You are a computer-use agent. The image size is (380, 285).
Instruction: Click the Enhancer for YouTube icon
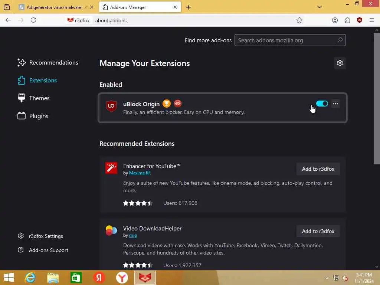[x=111, y=168]
